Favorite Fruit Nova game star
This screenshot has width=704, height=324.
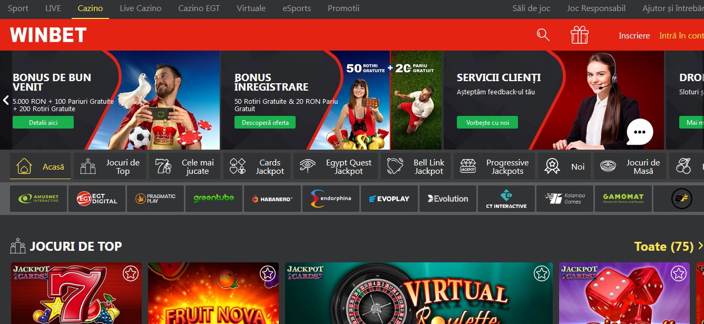268,273
